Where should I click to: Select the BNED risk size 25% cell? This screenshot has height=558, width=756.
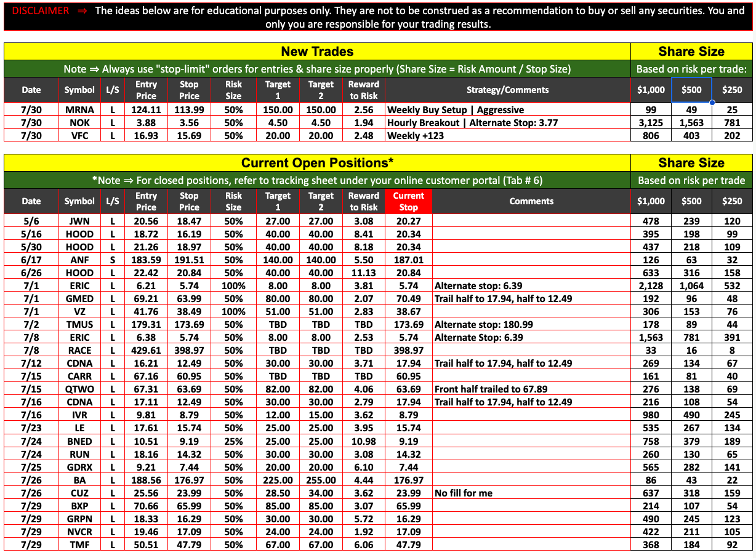click(233, 441)
